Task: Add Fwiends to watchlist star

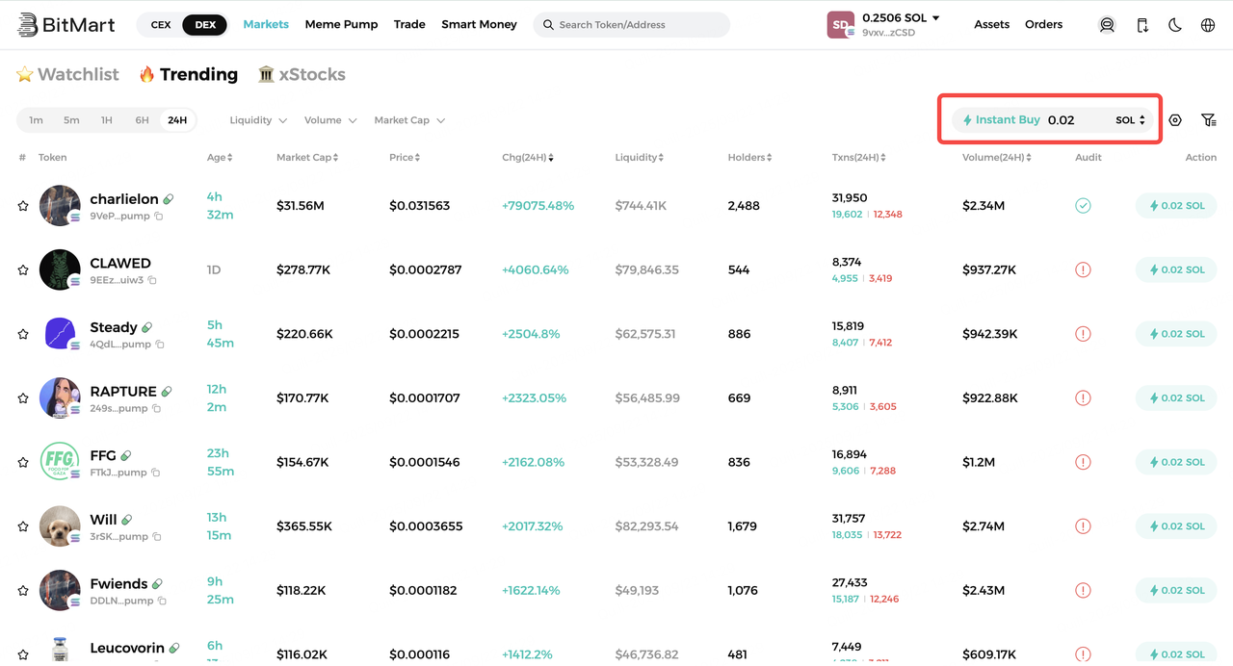Action: [23, 591]
